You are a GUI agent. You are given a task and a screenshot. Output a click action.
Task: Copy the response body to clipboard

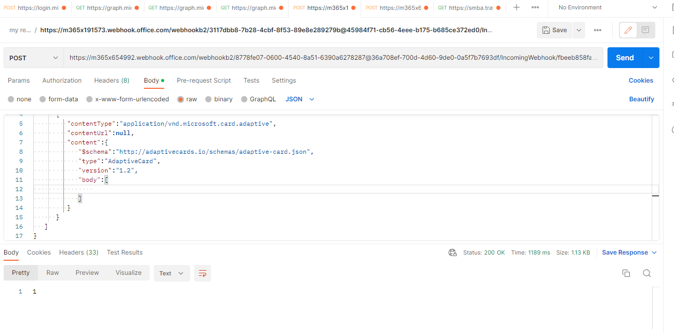tap(626, 273)
